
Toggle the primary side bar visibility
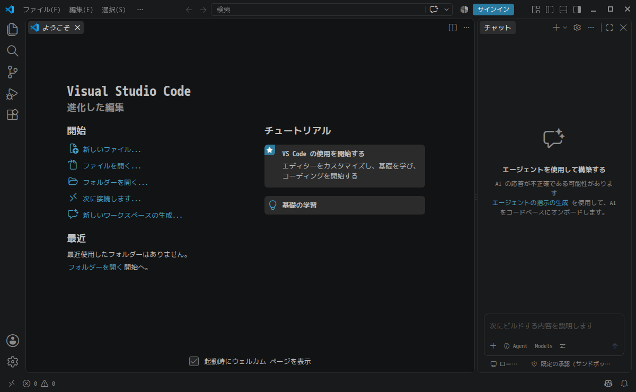click(550, 10)
